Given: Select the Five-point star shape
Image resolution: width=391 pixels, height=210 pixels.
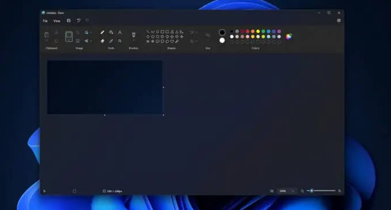Looking at the screenshot, I should (x=148, y=41).
